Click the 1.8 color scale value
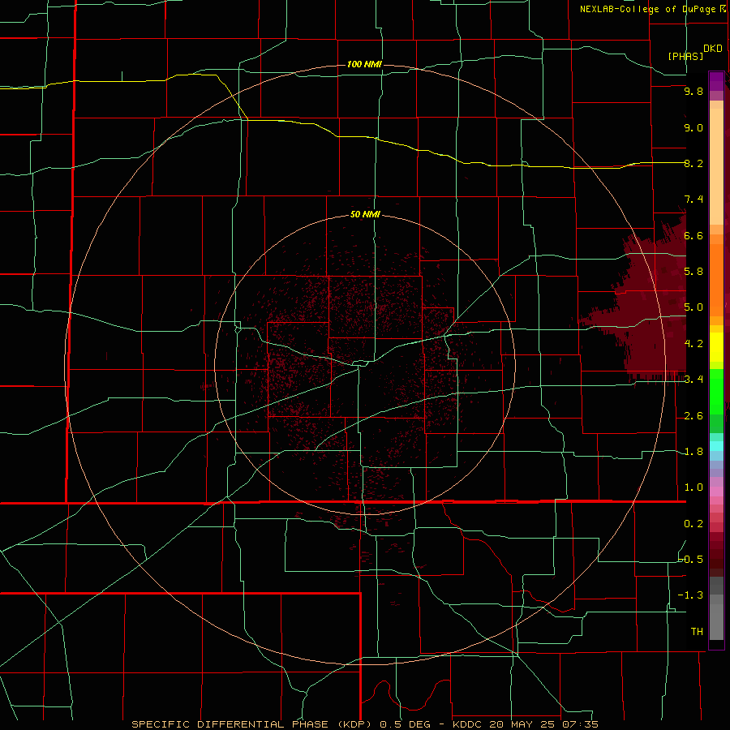Viewport: 730px width, 730px height. (693, 451)
